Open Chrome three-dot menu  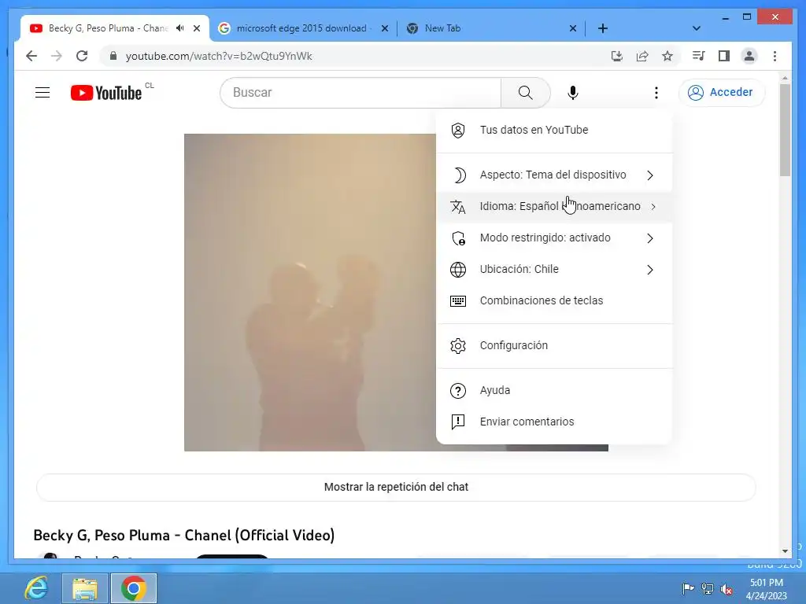[x=775, y=56]
